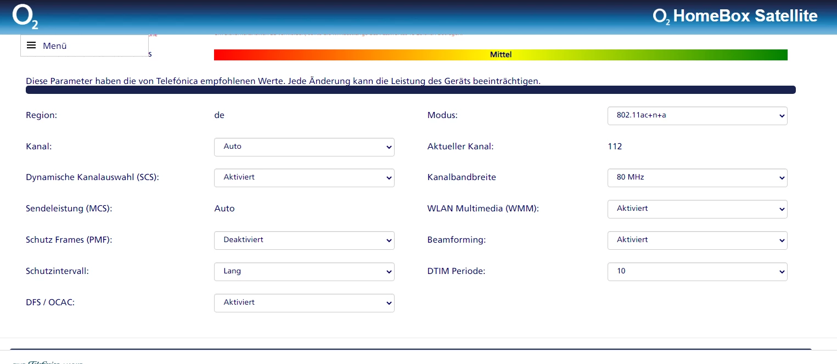Click the Schutz Frames (PMF) label

[69, 240]
